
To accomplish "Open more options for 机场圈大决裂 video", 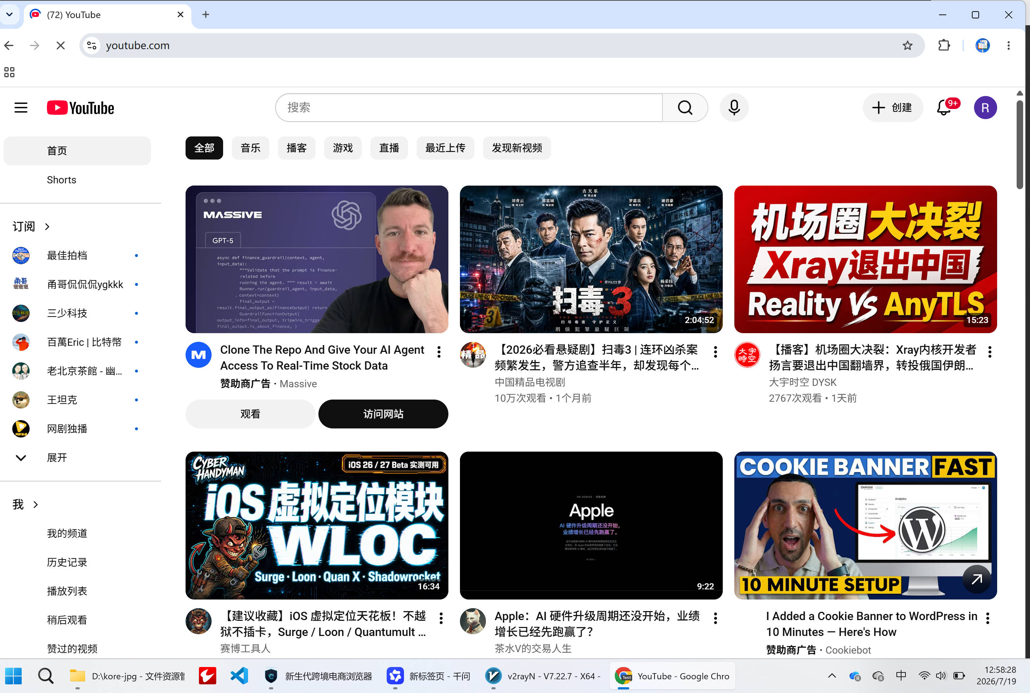I will click(990, 352).
